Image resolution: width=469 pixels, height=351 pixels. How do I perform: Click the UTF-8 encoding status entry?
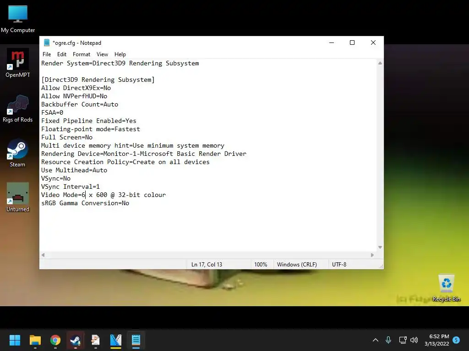(x=339, y=265)
